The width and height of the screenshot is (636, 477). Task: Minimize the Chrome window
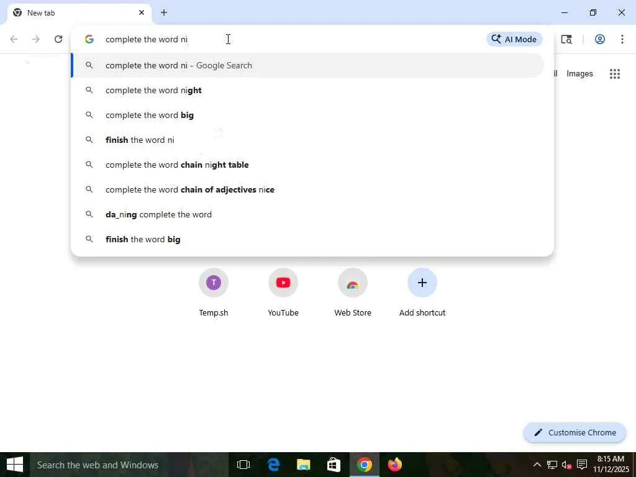564,12
